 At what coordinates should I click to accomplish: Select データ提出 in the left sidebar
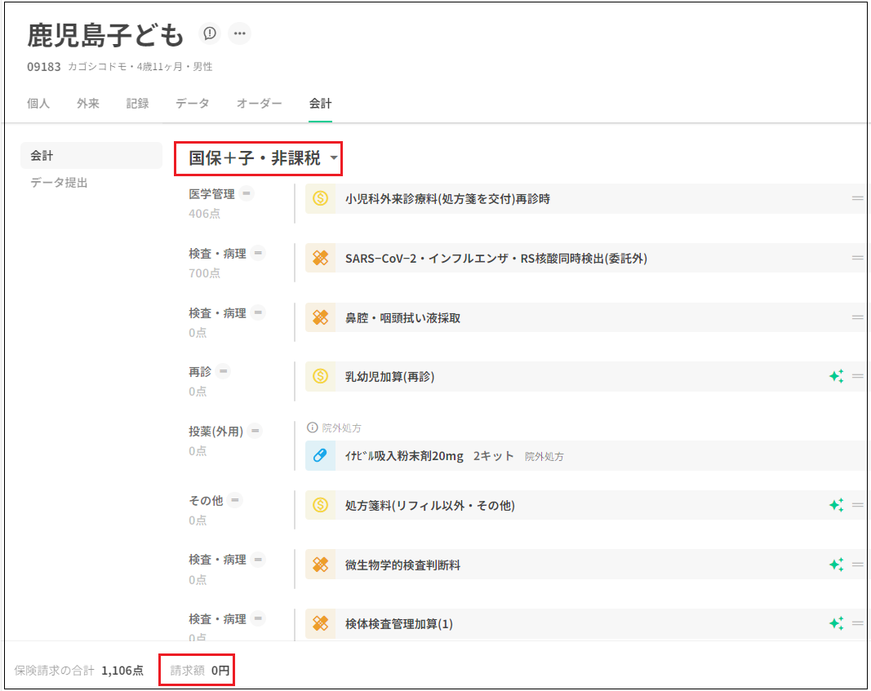click(59, 183)
